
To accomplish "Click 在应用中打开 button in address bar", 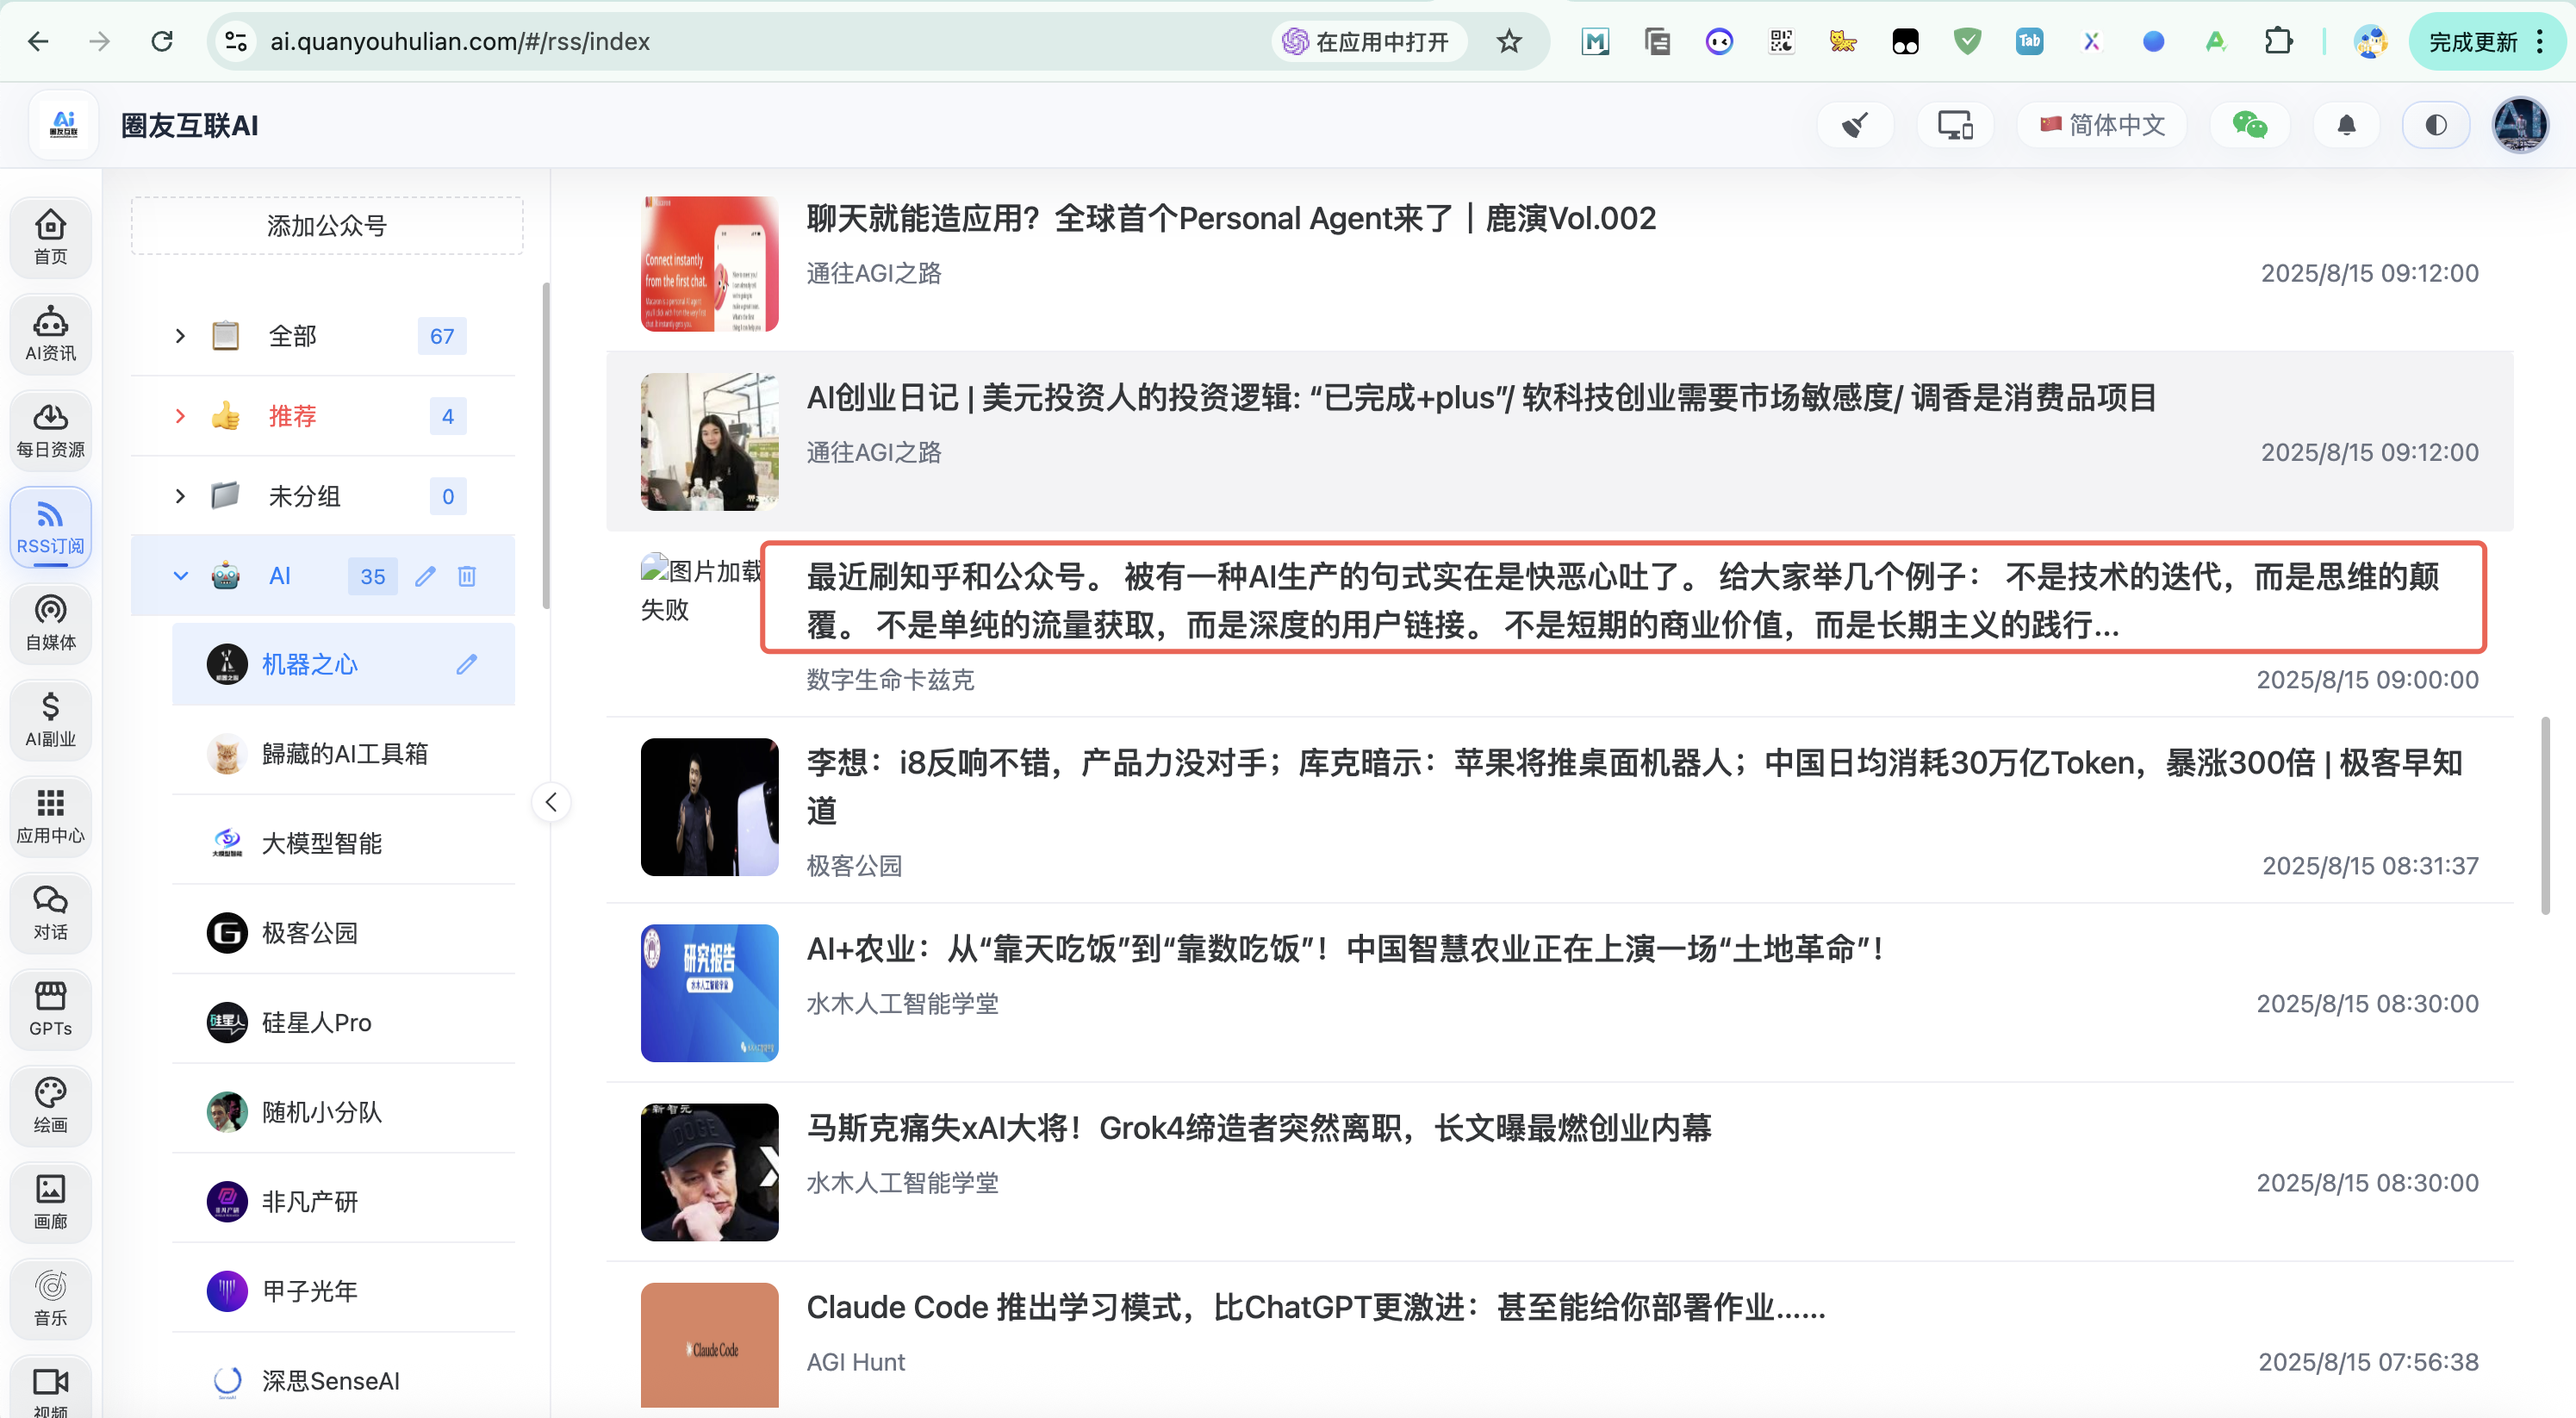I will pos(1369,41).
